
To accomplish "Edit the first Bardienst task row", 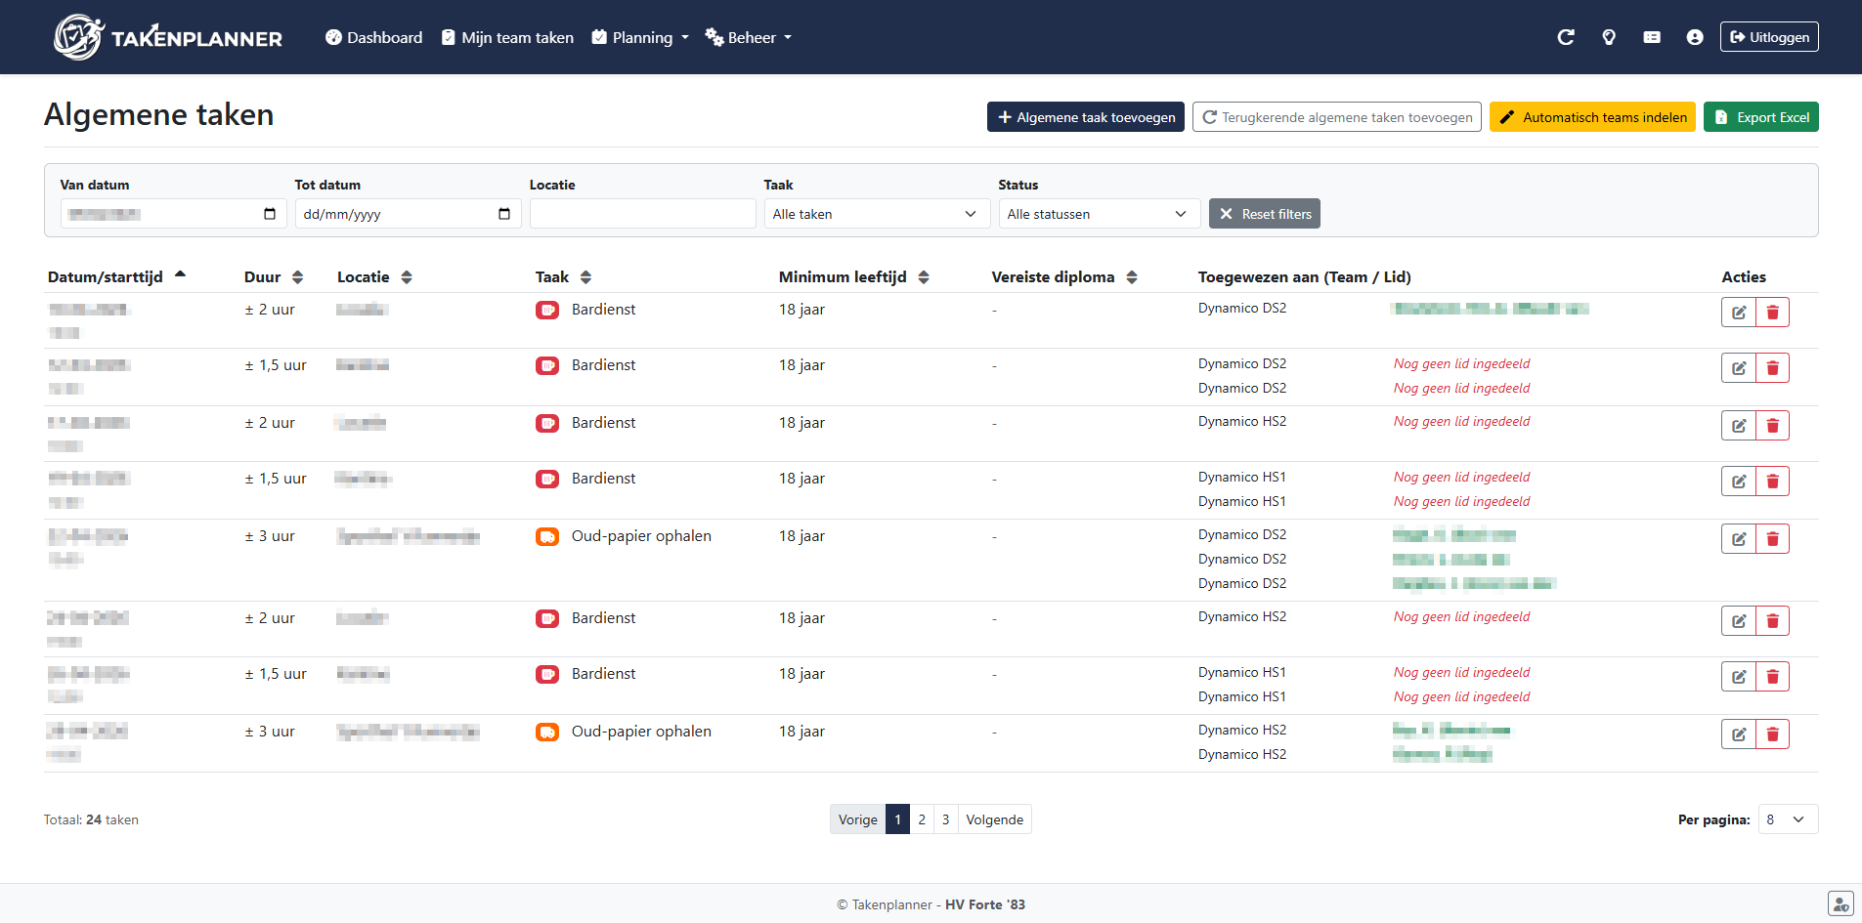I will 1738,313.
